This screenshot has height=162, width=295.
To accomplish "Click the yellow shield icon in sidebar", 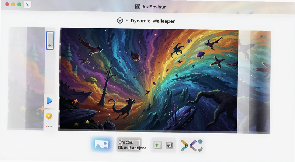I will click(x=49, y=116).
